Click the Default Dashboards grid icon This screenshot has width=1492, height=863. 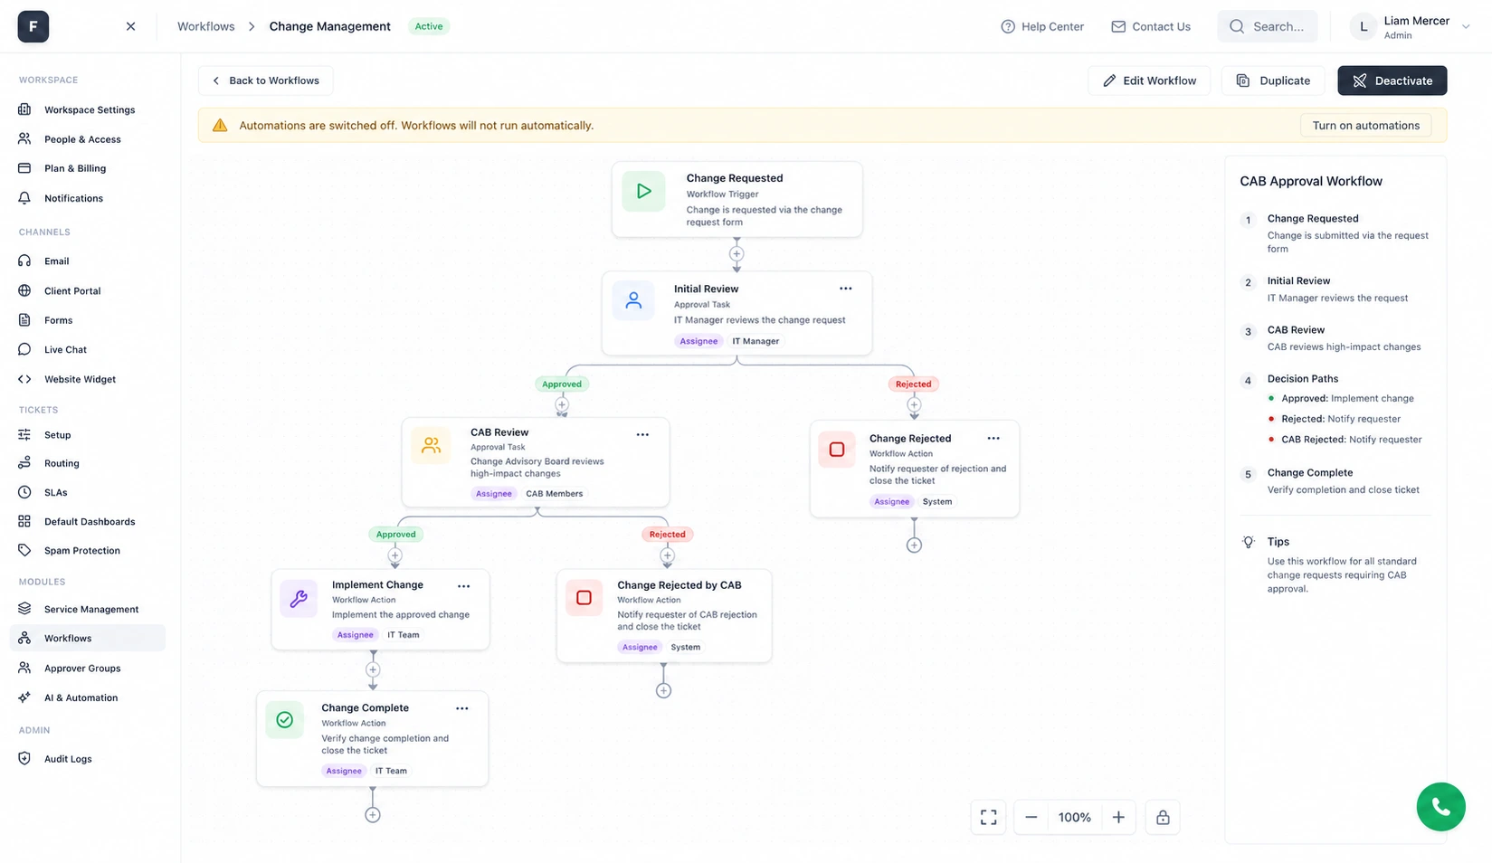coord(24,521)
